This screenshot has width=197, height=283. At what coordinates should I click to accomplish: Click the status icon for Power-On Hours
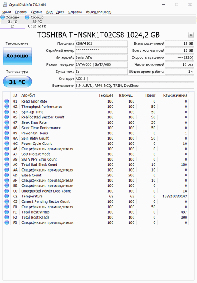7,133
